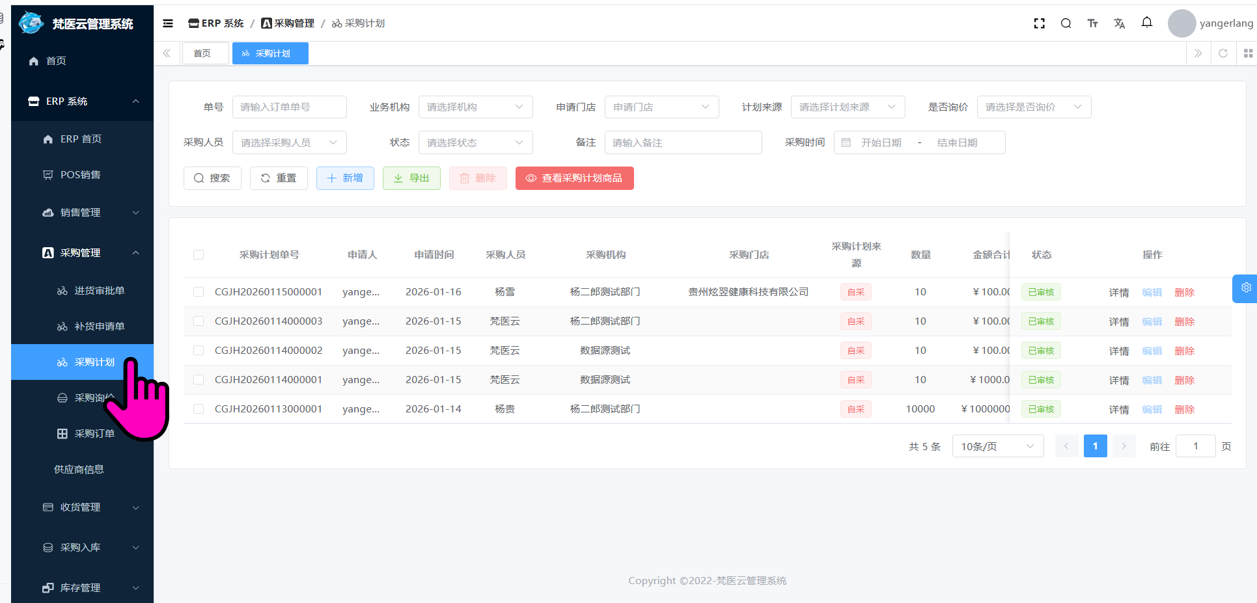
Task: Check the select-all checkbox in table header
Action: [x=199, y=255]
